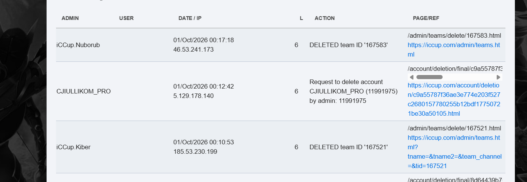This screenshot has width=527, height=182.
Task: Click the horizontal scrollbar thumb in PAGE/REF cell
Action: tap(429, 77)
